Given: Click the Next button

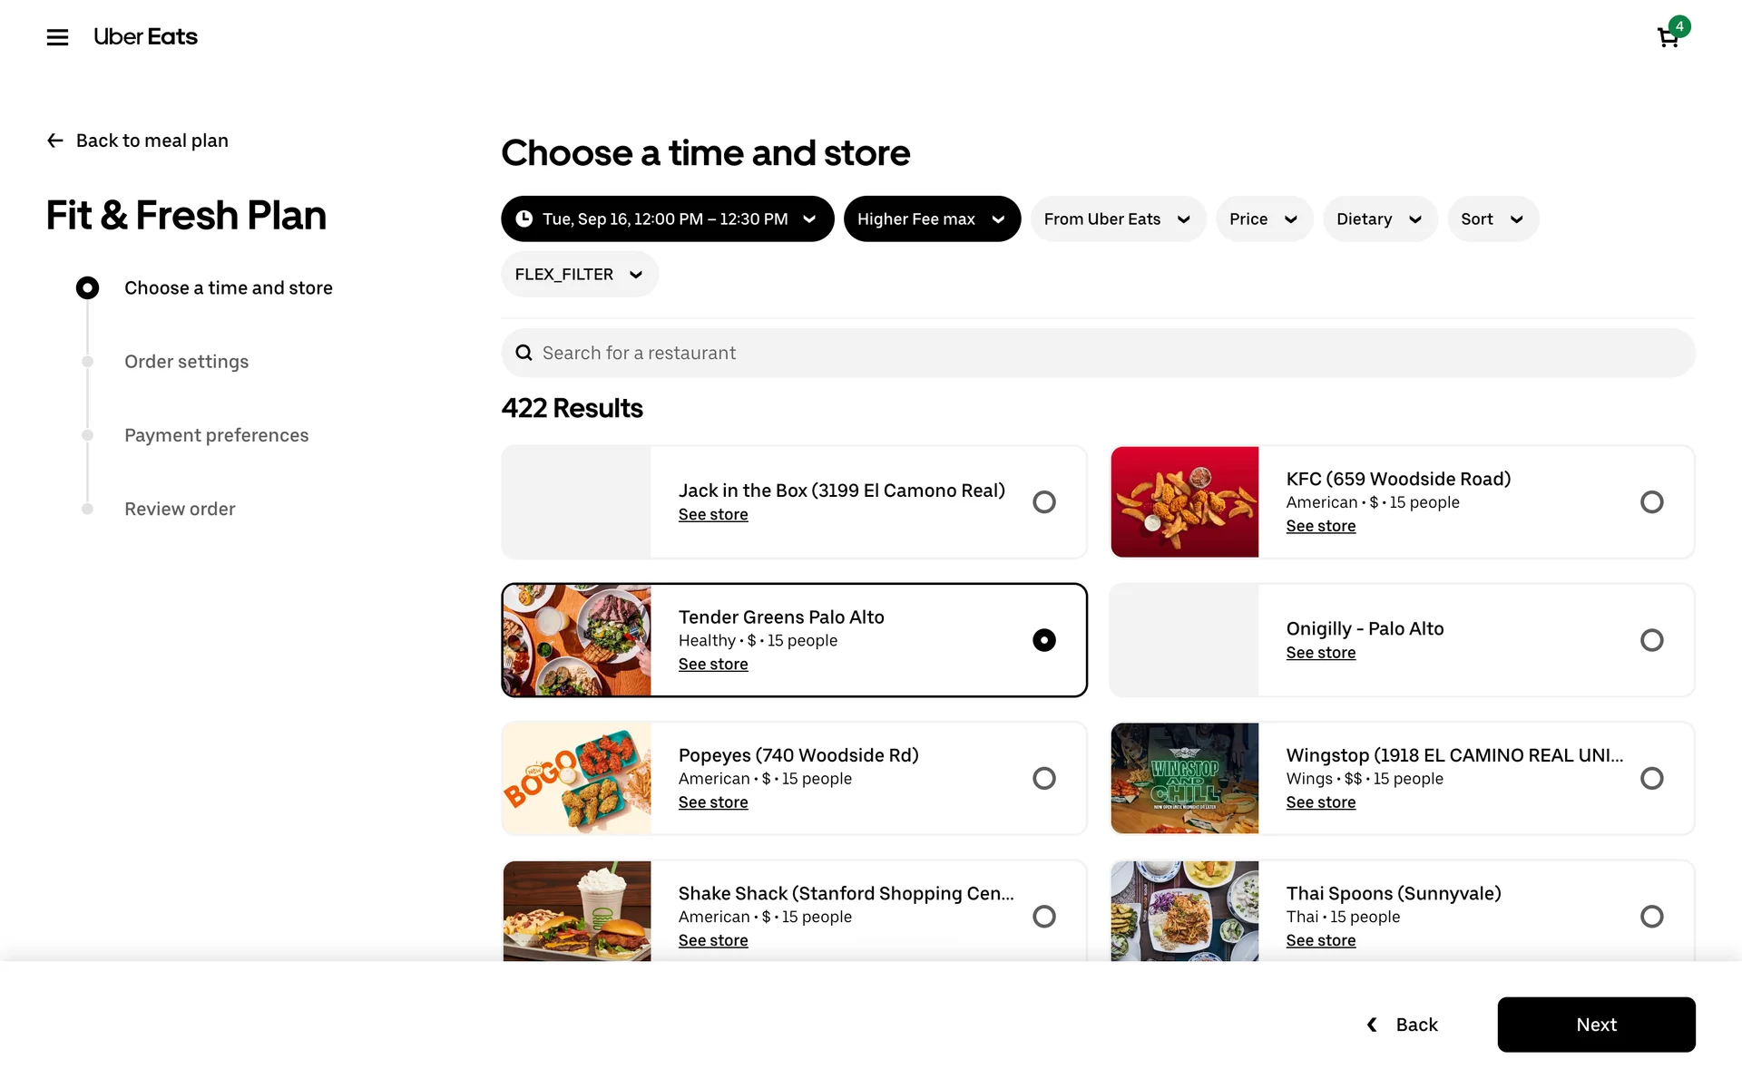Looking at the screenshot, I should 1596,1025.
